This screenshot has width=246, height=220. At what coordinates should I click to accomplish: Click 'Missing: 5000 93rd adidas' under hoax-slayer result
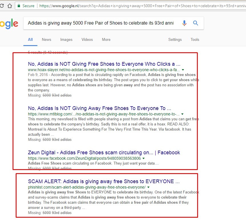point(50,95)
